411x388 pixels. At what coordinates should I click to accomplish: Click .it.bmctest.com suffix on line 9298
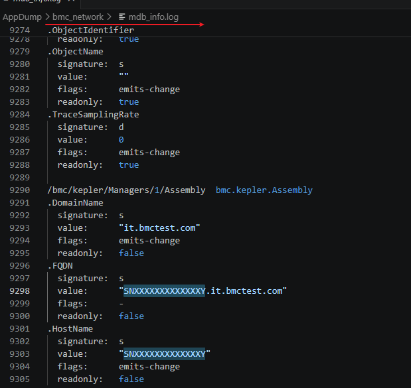(x=244, y=291)
